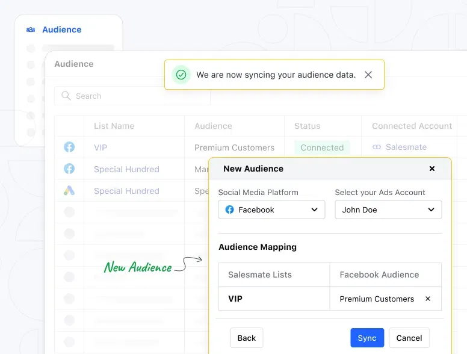Image resolution: width=467 pixels, height=354 pixels.
Task: Open the Audience sidebar people icon
Action: [31, 29]
